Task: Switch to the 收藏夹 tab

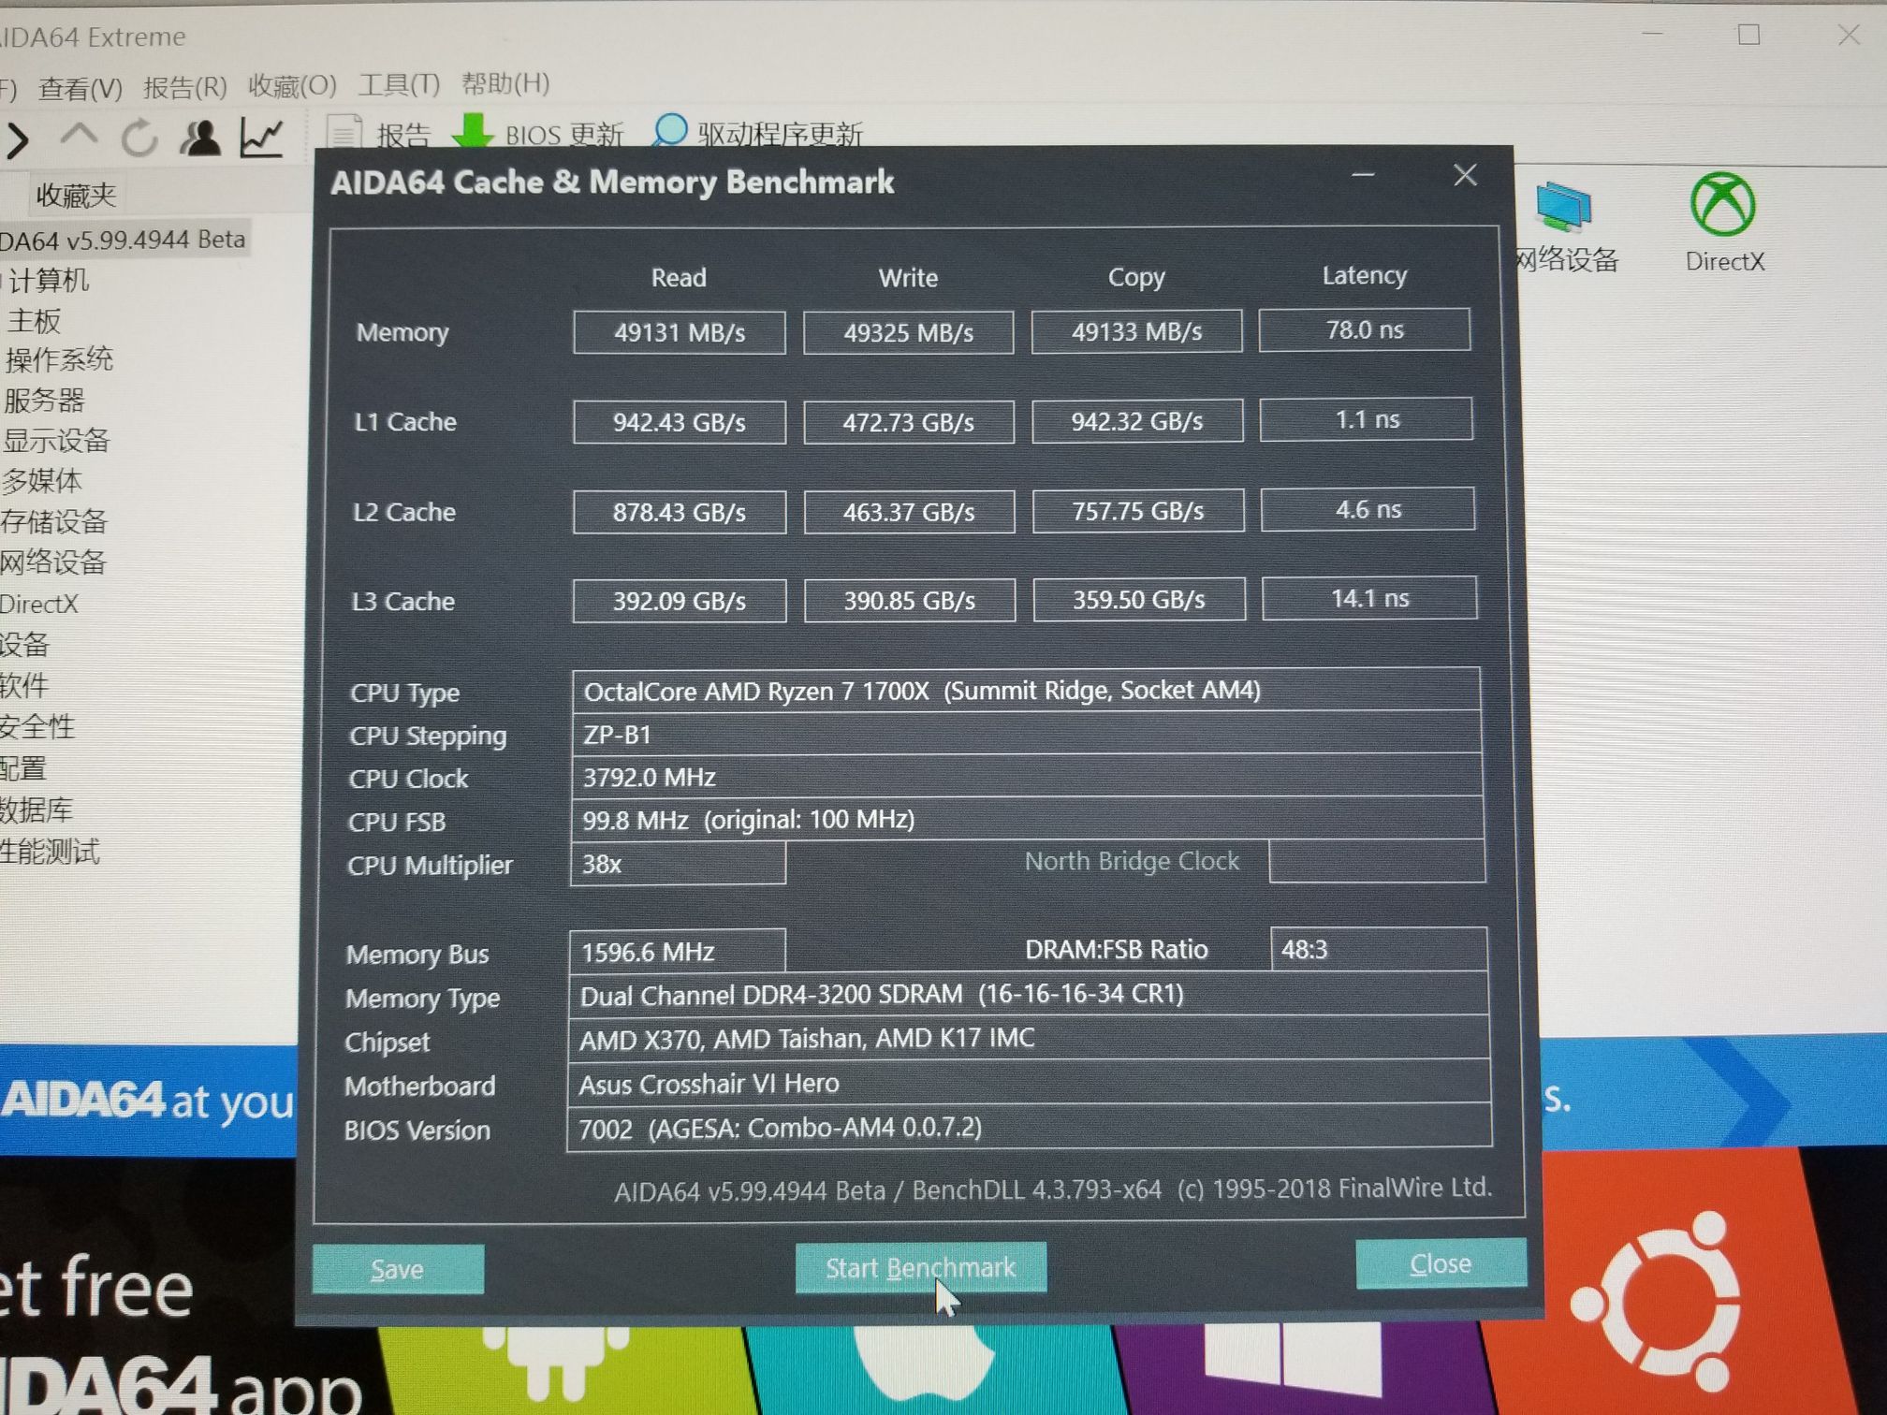Action: pyautogui.click(x=75, y=195)
